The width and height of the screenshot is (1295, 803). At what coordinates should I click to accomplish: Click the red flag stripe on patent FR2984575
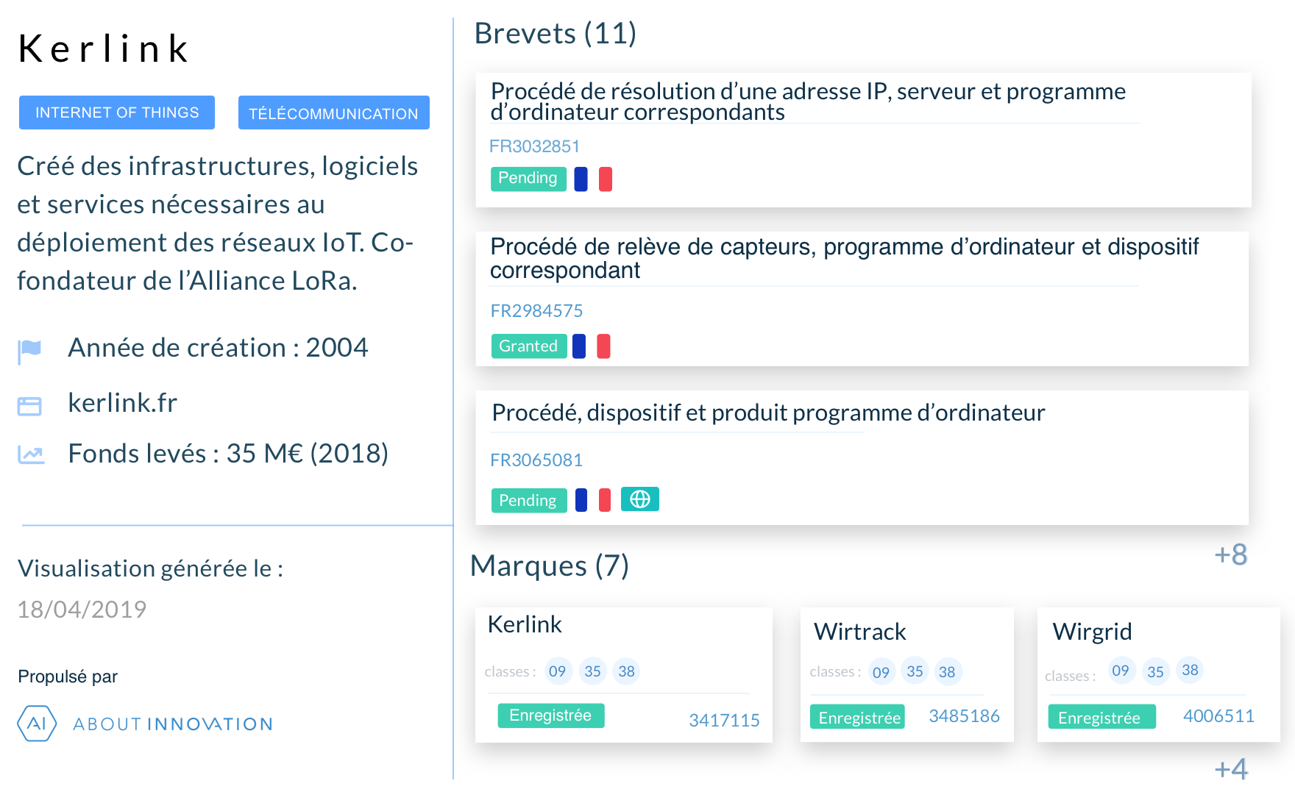click(603, 346)
